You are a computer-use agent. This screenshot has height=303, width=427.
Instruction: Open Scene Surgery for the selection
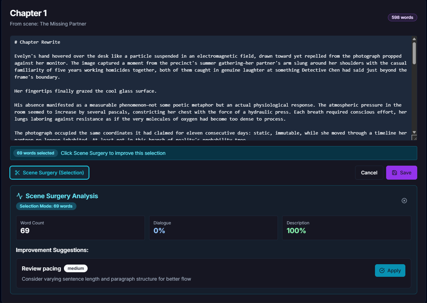[49, 172]
